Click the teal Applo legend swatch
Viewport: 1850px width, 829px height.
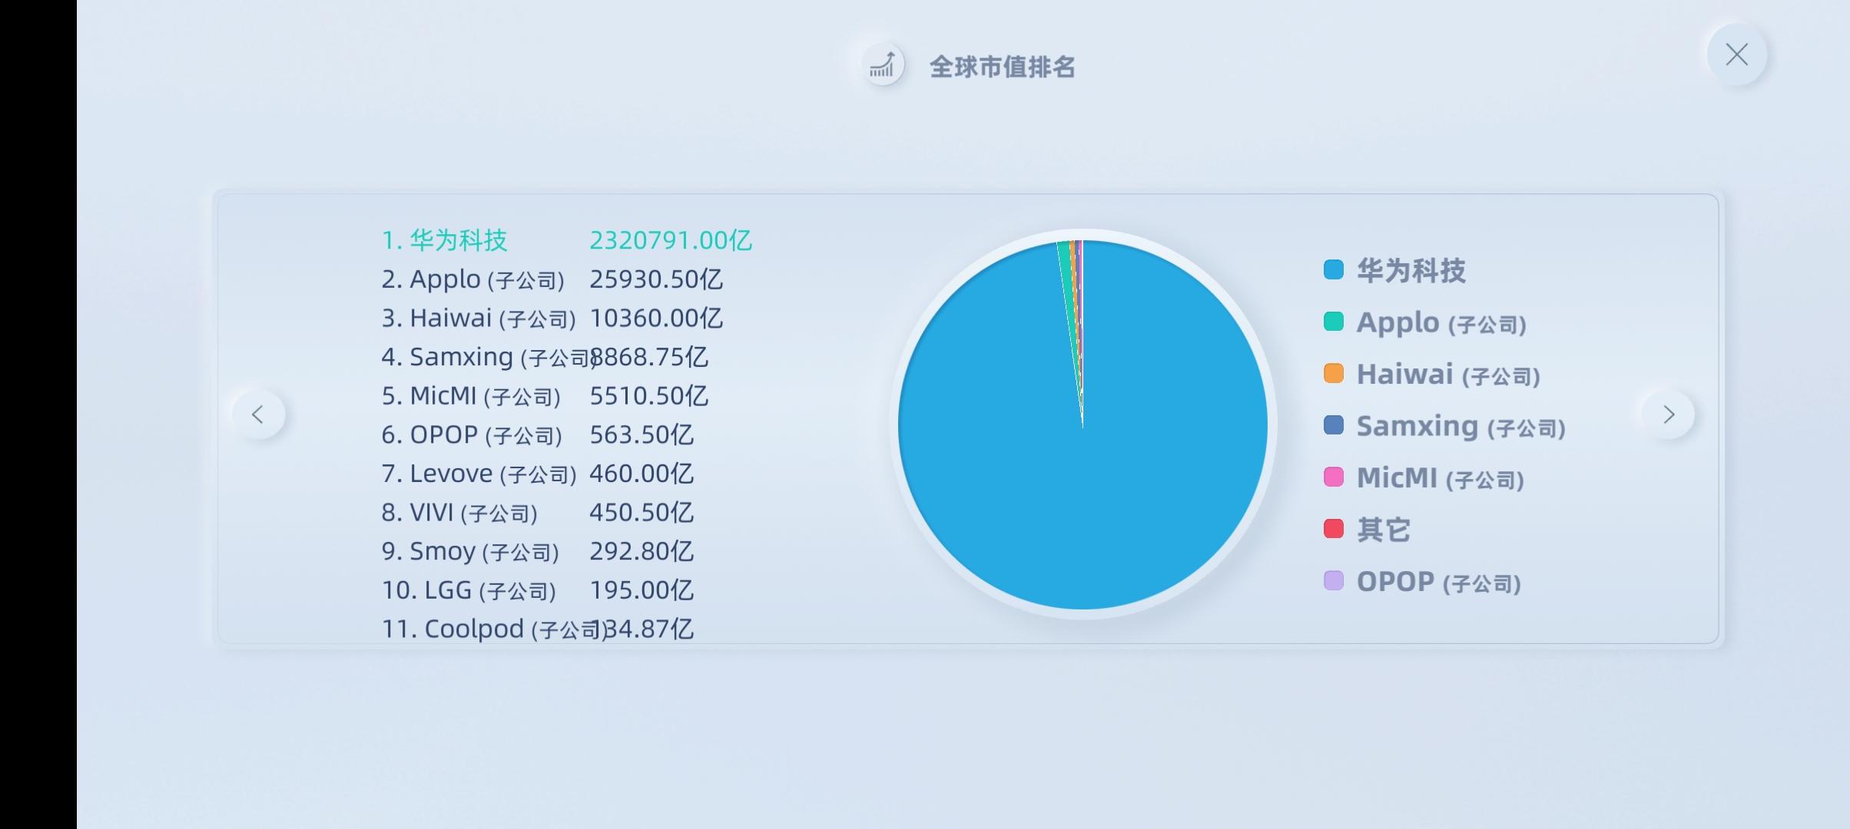coord(1334,322)
